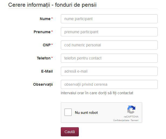Focus the "prenume participant" input field

click(x=109, y=32)
